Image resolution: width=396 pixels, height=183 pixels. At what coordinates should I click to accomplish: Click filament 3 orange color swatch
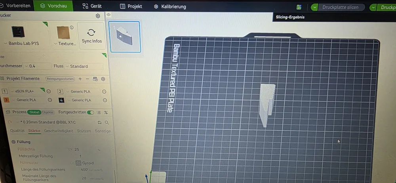6,100
